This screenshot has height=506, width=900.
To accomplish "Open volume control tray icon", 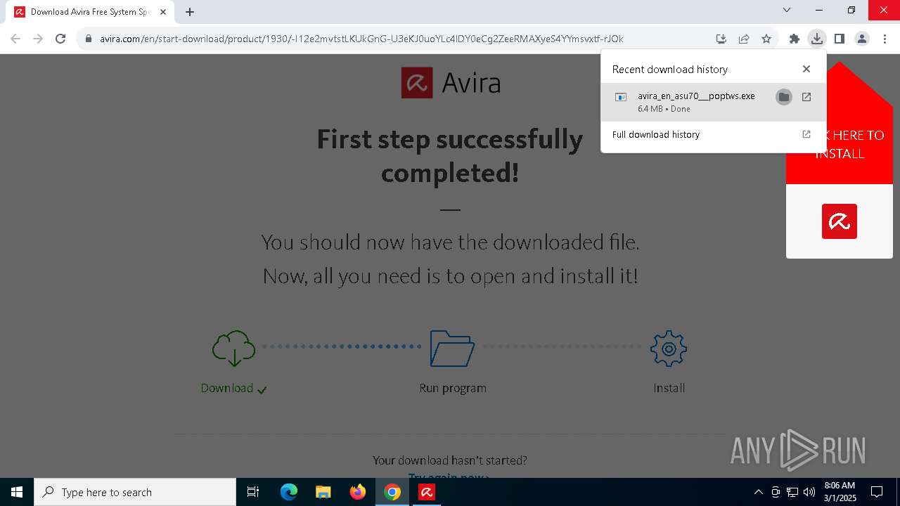I will pyautogui.click(x=809, y=492).
